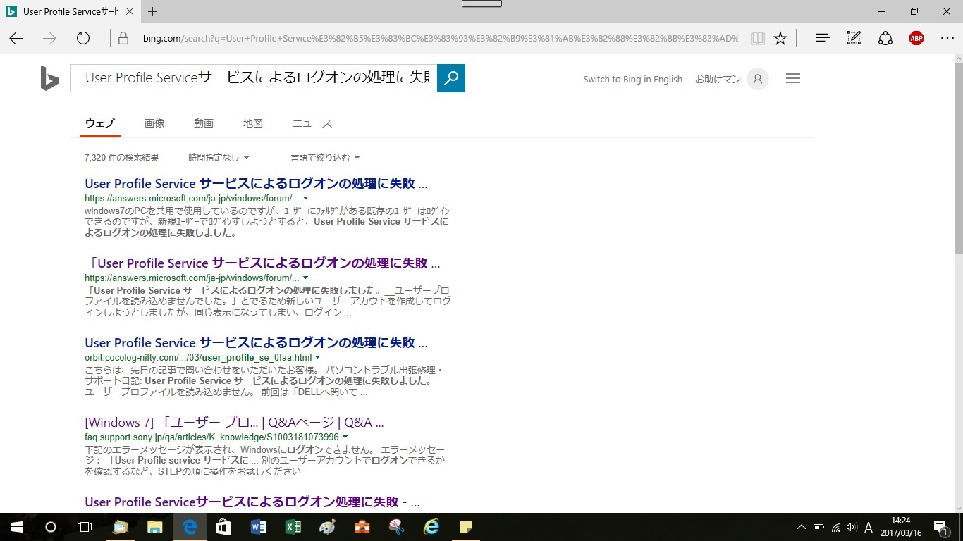Click the browser Back arrow
The width and height of the screenshot is (963, 541).
click(16, 38)
